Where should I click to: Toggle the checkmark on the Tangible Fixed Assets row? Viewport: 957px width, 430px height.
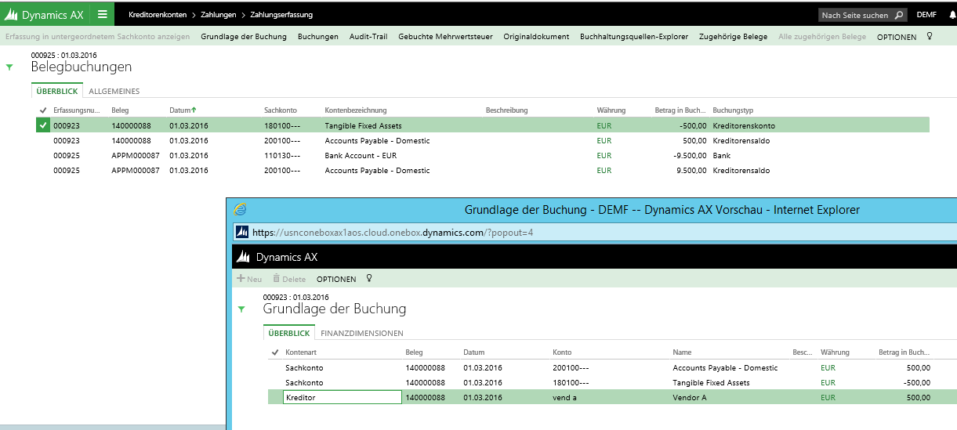pyautogui.click(x=42, y=125)
